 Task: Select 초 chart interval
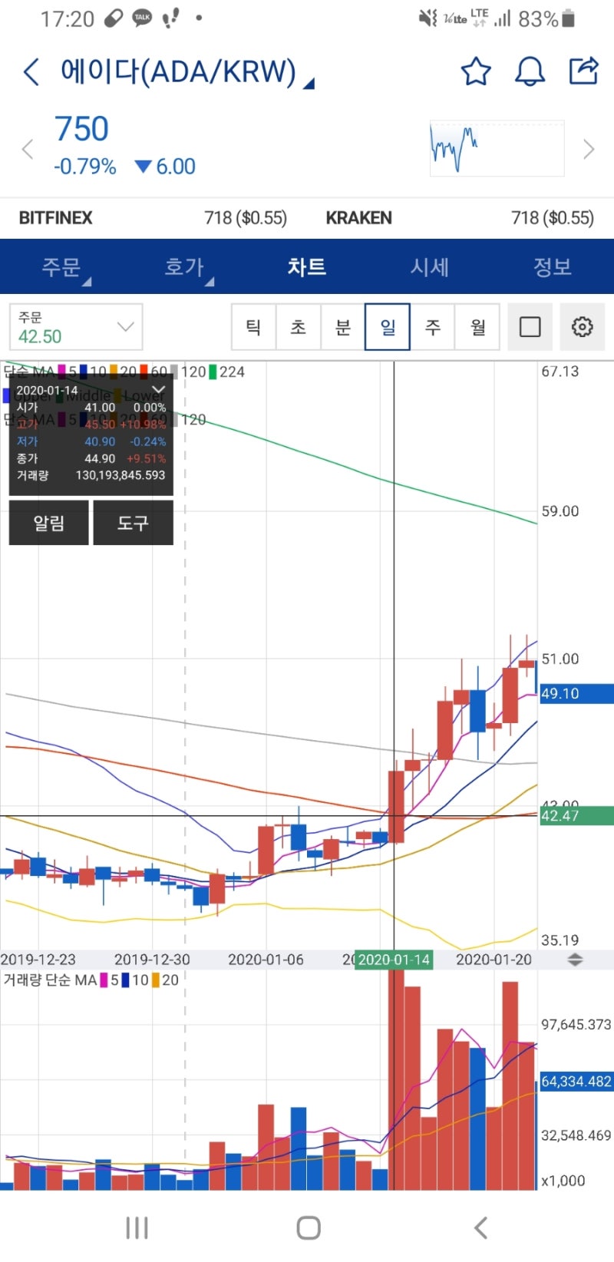click(x=299, y=327)
